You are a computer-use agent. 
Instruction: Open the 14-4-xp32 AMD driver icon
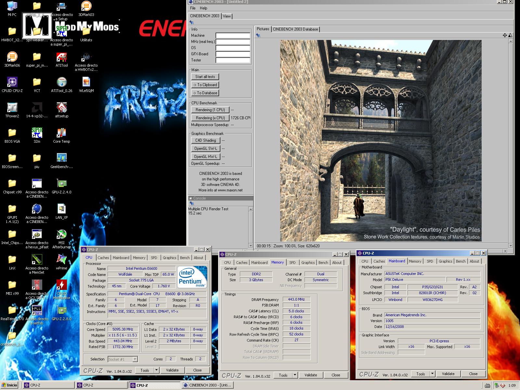point(37,110)
